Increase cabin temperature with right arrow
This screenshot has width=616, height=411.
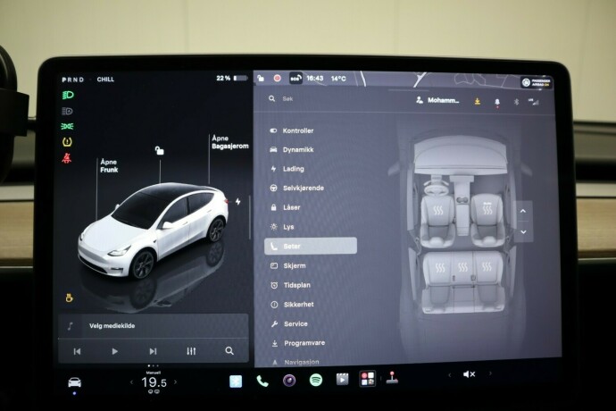click(x=175, y=382)
